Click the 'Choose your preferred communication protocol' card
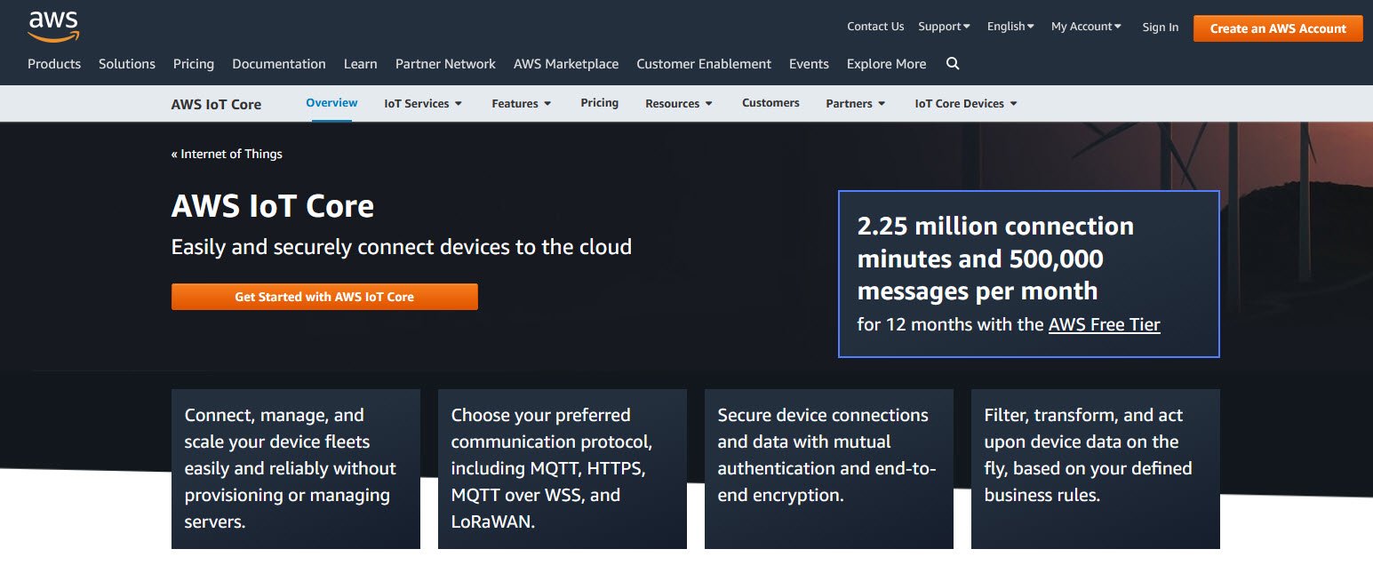The height and width of the screenshot is (573, 1373). (x=563, y=469)
